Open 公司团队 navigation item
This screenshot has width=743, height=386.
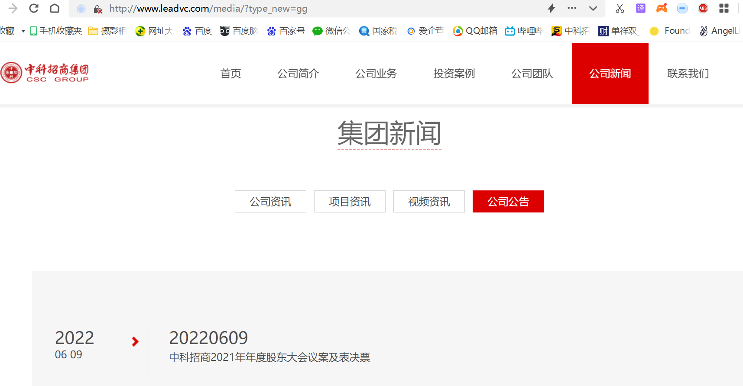(x=532, y=74)
